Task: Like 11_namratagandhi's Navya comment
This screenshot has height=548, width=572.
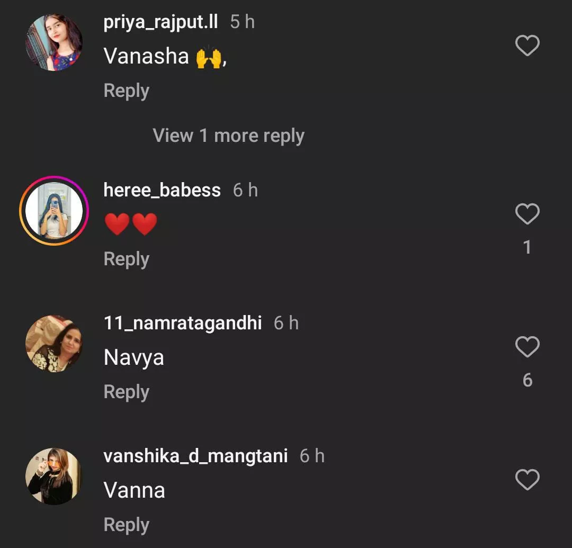Action: 527,347
